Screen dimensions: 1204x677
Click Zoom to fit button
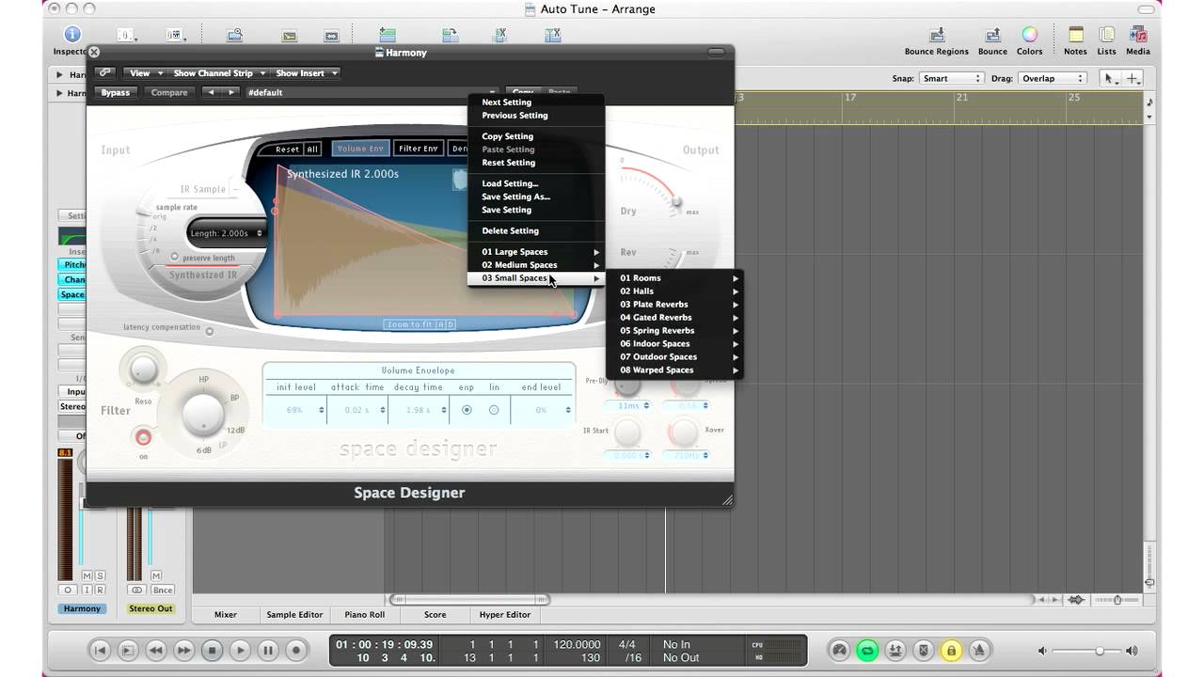[408, 324]
